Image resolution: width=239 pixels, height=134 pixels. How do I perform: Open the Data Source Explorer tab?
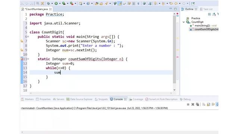80,99
